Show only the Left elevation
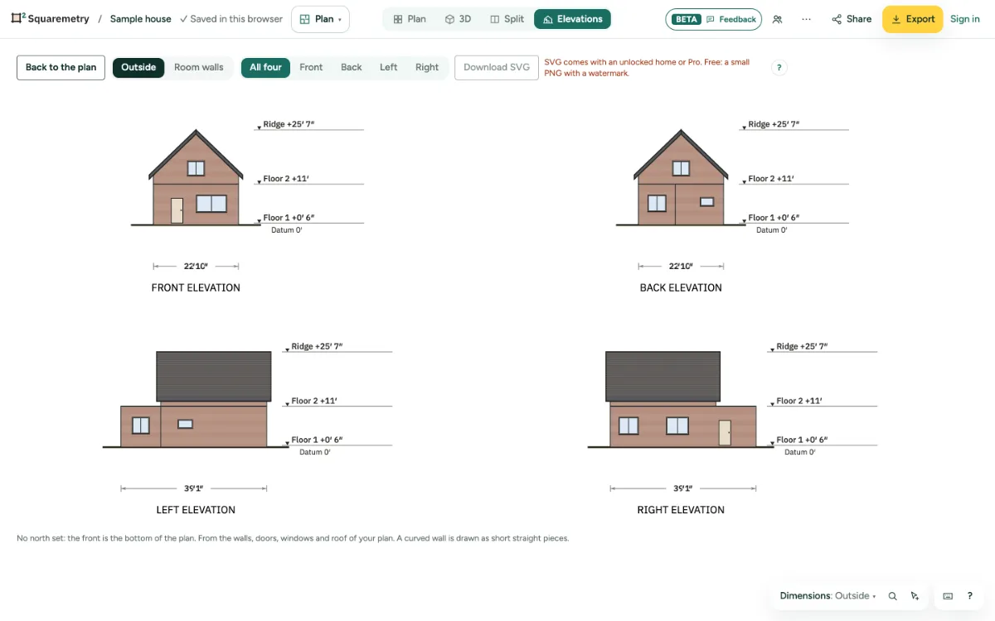995x621 pixels. [389, 68]
